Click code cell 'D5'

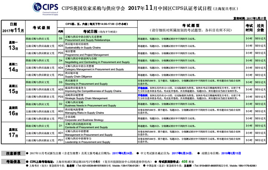[61, 38]
